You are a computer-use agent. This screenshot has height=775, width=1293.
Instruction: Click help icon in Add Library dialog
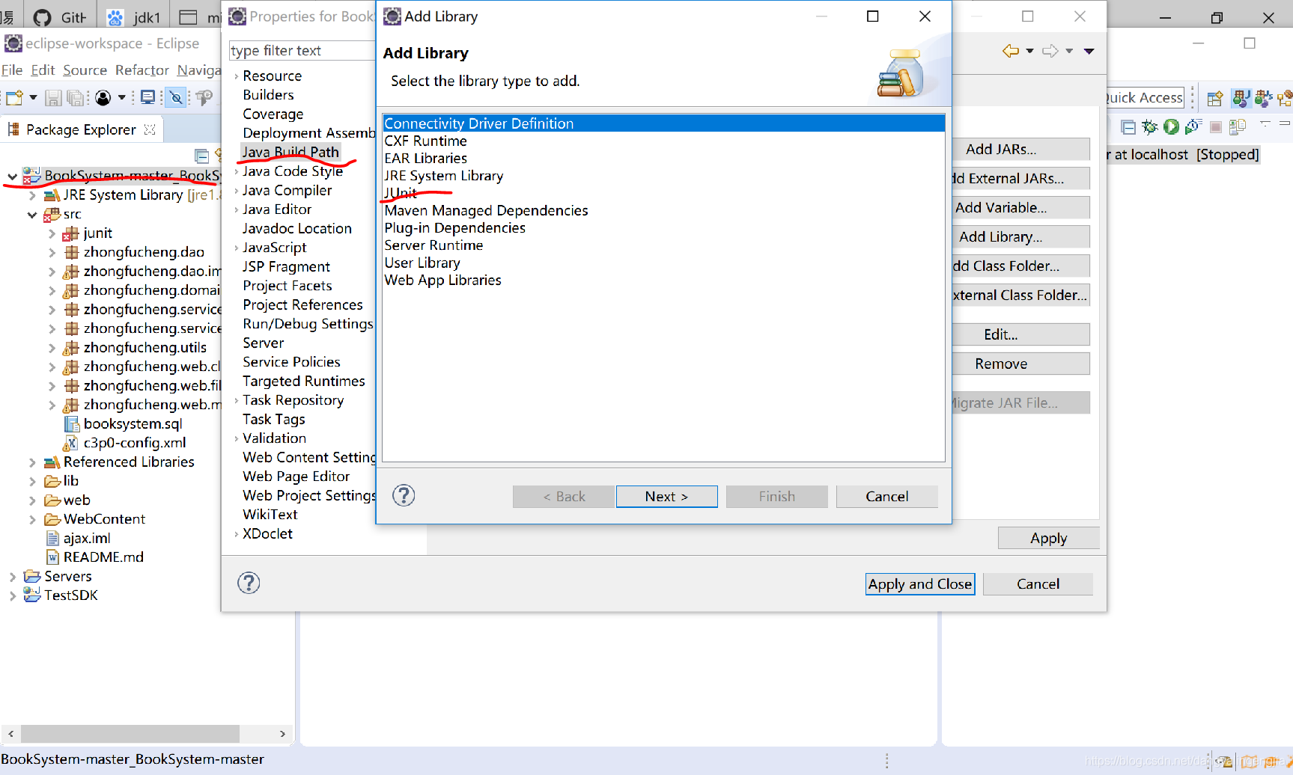click(404, 495)
